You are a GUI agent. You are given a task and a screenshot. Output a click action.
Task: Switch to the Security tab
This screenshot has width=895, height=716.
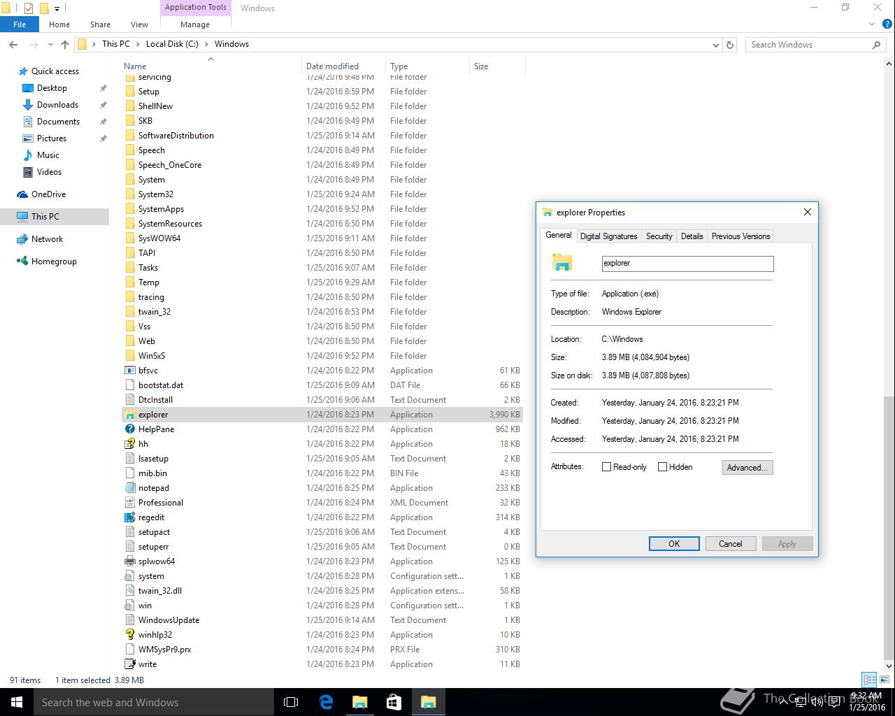[659, 236]
